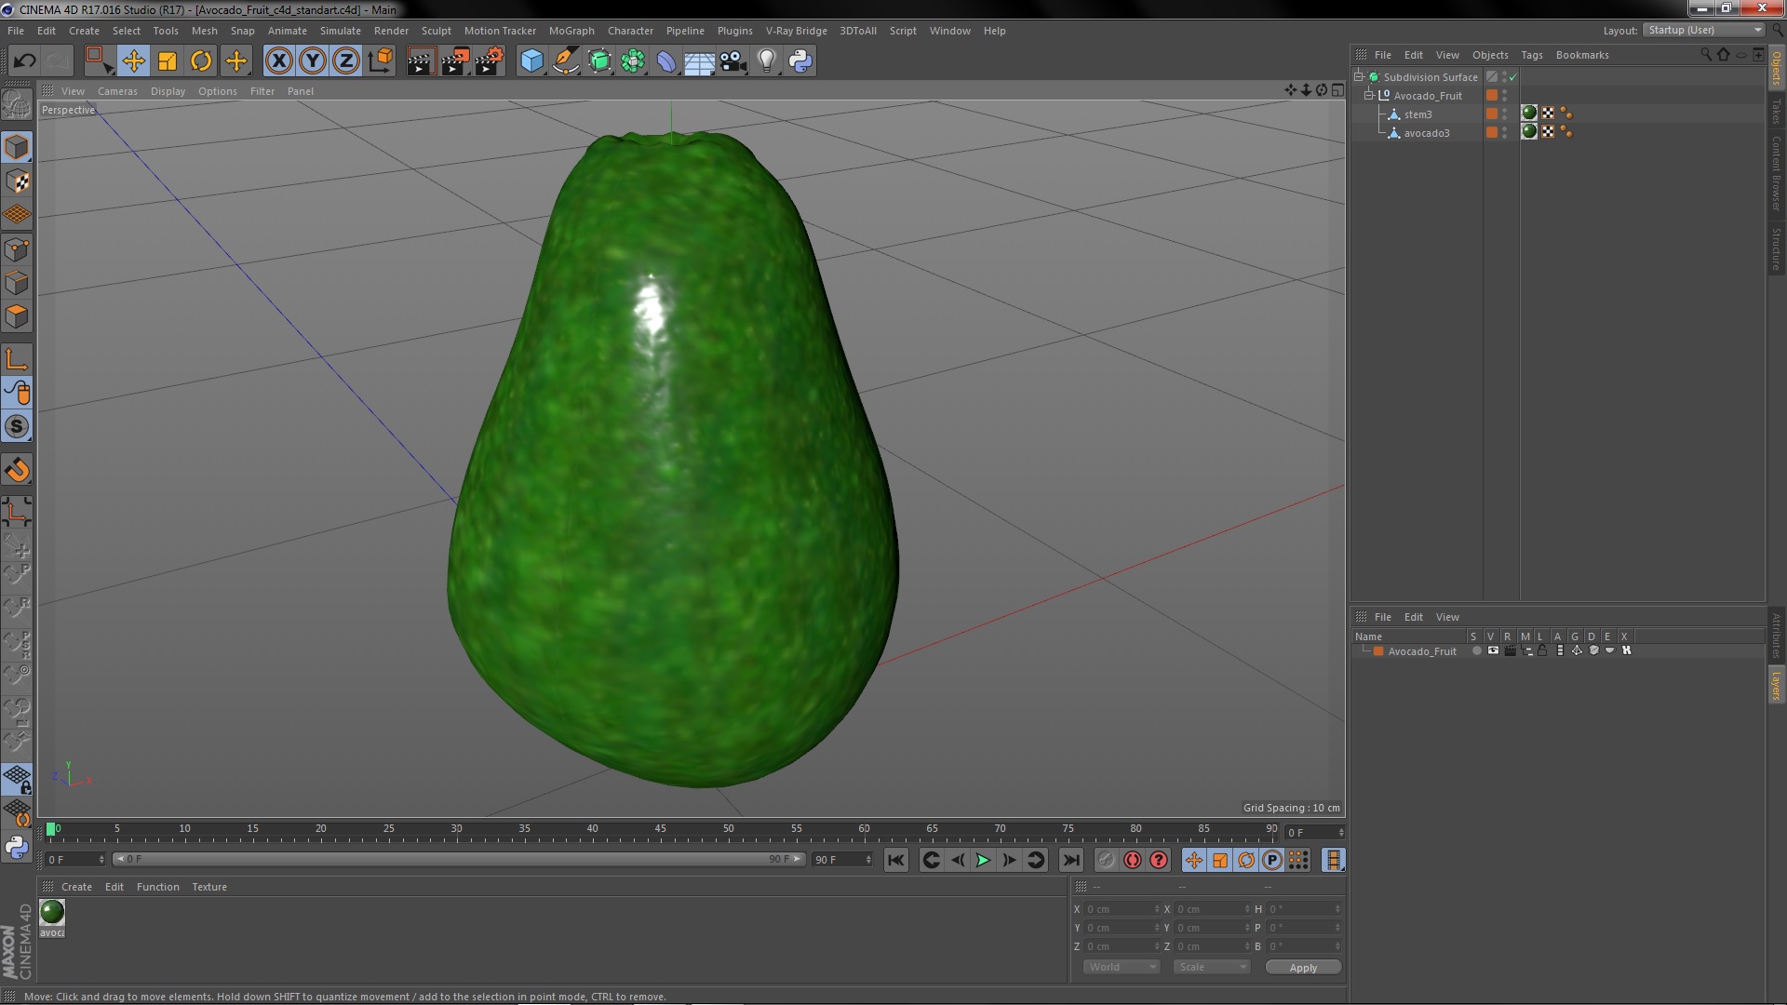Toggle Avocado_Fruit layer view visibility
Screen dimensions: 1787x1005
tap(1493, 651)
